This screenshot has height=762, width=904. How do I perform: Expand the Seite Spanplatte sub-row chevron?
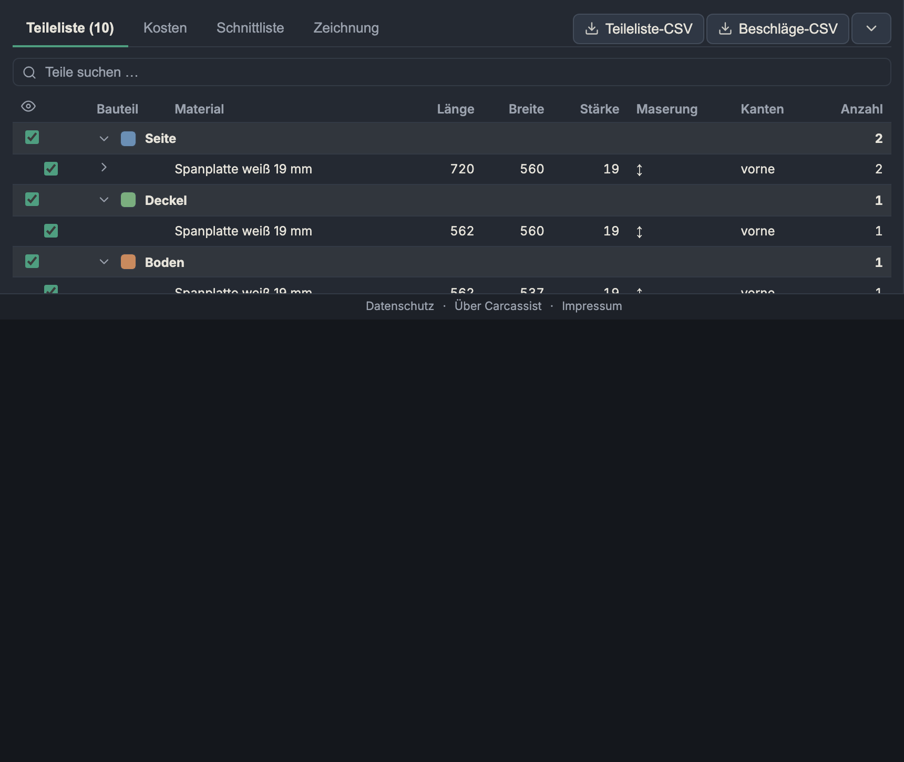tap(104, 167)
